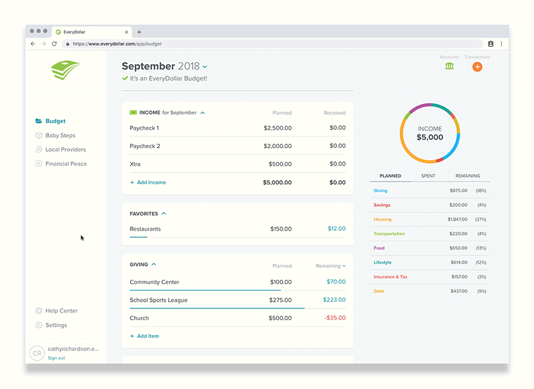Click Insurance & Tax category in summary

[x=390, y=277]
